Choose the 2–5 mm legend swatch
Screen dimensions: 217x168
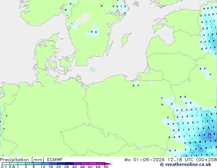pos(29,164)
